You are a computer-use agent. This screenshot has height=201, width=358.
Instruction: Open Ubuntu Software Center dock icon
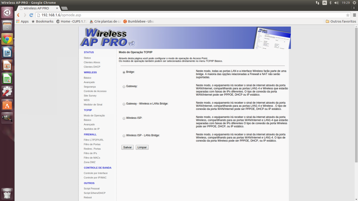7,105
